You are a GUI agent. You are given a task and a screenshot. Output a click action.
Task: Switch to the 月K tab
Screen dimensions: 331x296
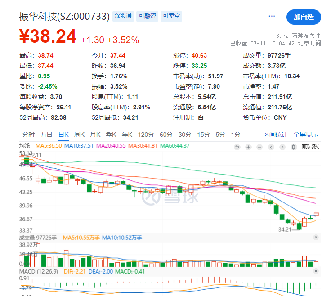point(95,135)
